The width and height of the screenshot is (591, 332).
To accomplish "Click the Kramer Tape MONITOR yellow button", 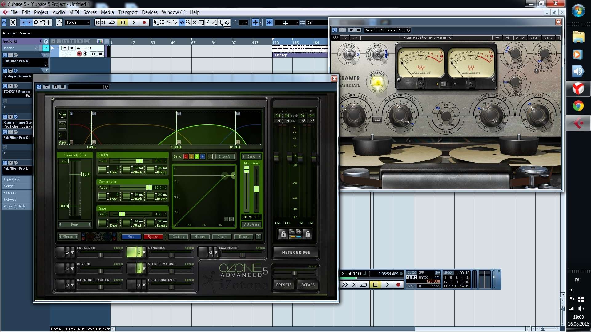I will [x=377, y=82].
